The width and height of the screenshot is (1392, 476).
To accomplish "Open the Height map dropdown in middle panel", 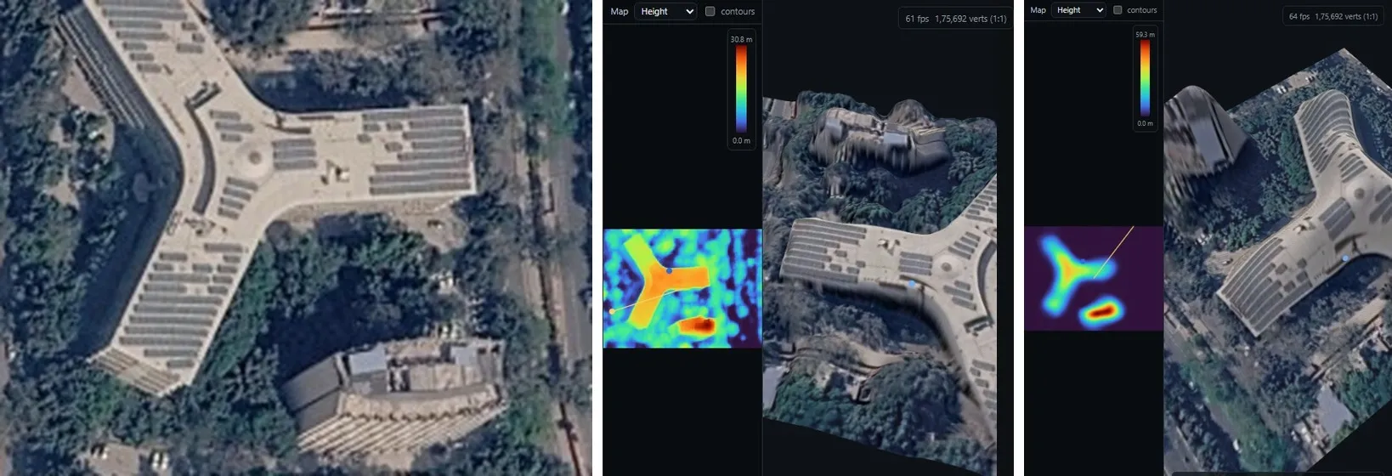I will coord(665,11).
